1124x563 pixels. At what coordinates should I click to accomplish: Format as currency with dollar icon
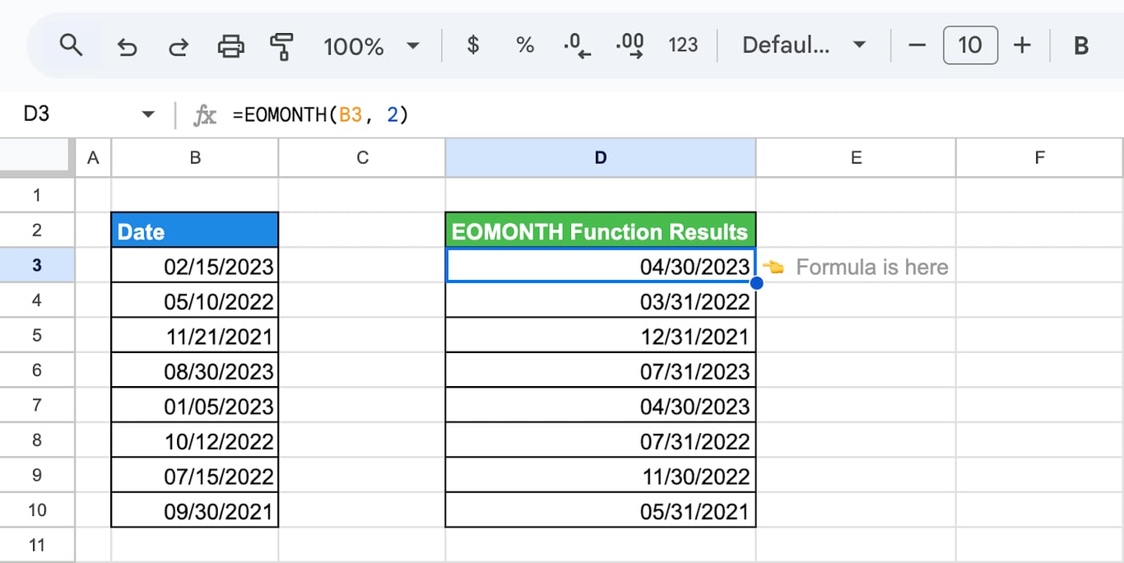coord(473,45)
